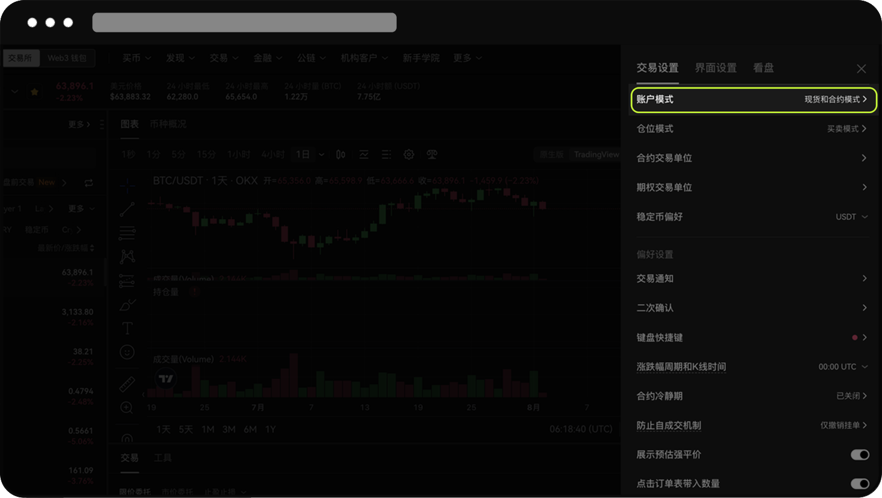Viewport: 882px width, 498px height.
Task: Switch to 币种概况 tab
Action: tap(168, 124)
